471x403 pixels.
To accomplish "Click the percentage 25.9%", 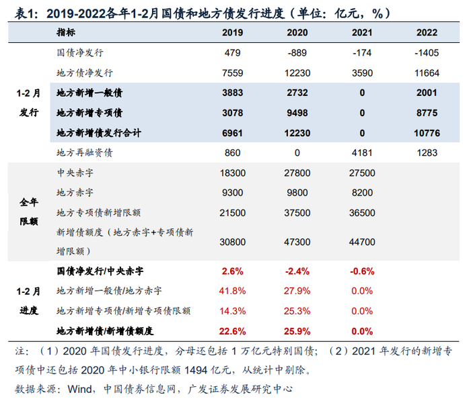I will tap(297, 331).
